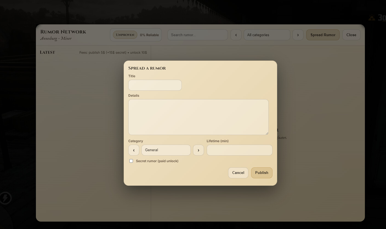Focus the Details text area

coord(198,117)
